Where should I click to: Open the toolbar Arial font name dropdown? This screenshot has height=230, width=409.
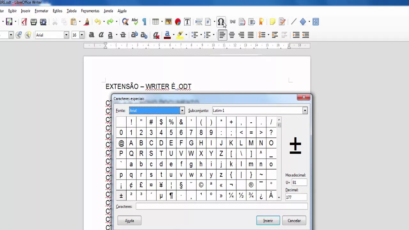(66, 35)
